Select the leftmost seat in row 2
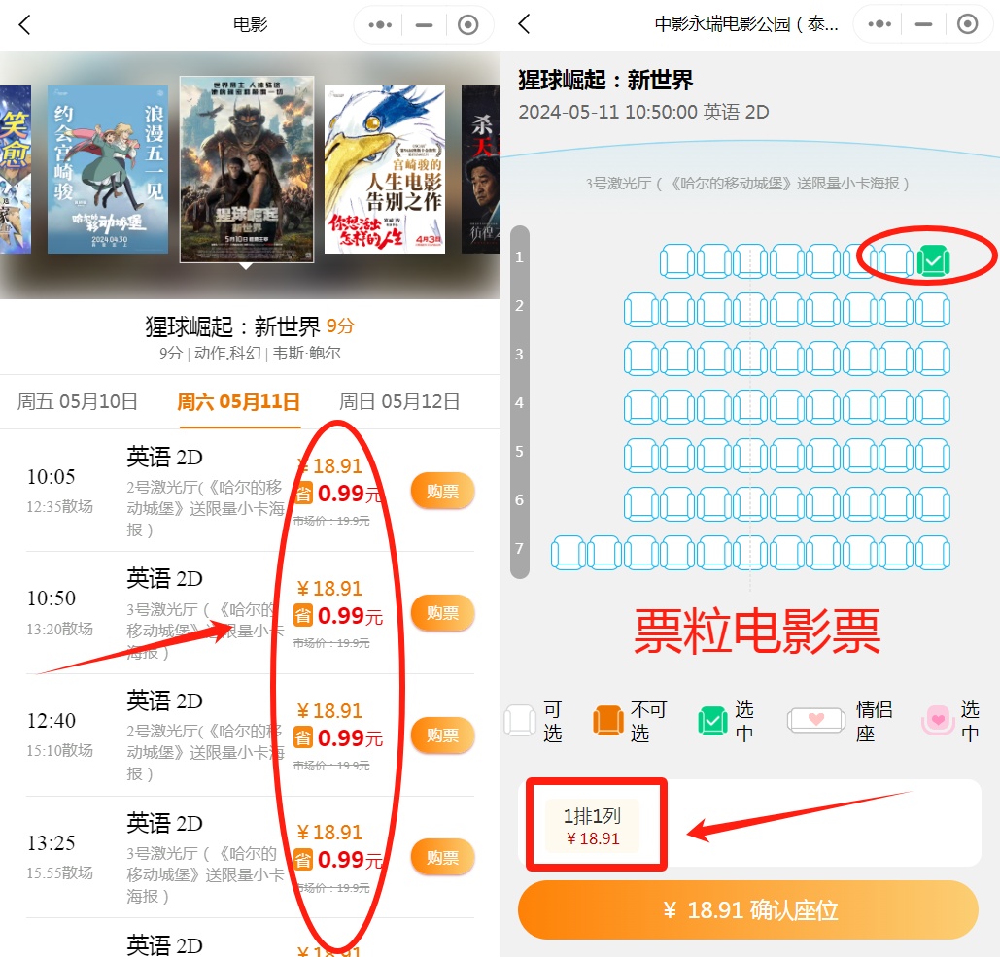The height and width of the screenshot is (957, 1000). coord(640,310)
